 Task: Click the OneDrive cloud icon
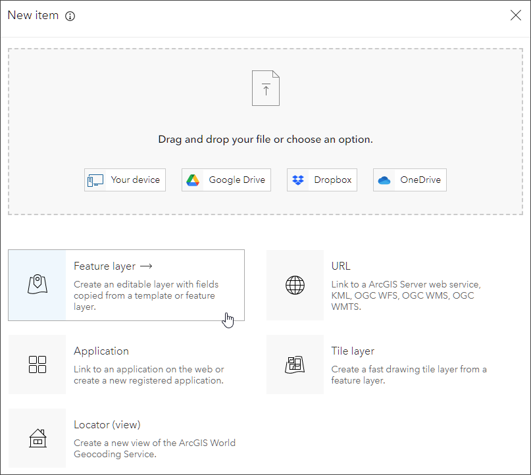[386, 179]
